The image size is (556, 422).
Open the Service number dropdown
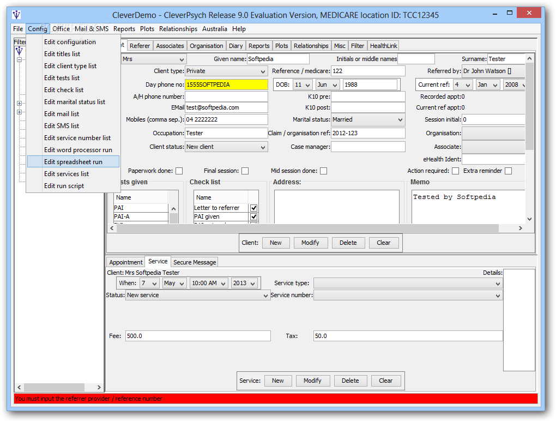point(408,295)
